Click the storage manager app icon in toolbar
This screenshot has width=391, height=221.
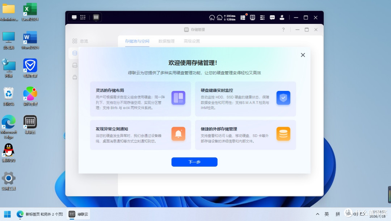click(x=96, y=17)
